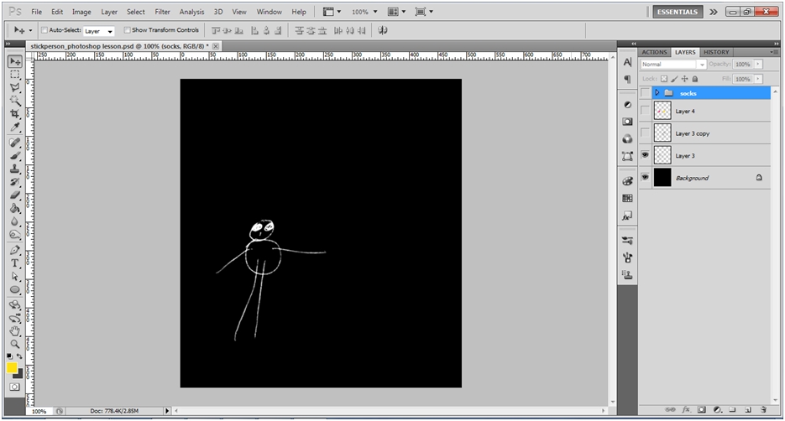The height and width of the screenshot is (421, 785).
Task: Reset default foreground and background colors
Action: tap(9, 356)
